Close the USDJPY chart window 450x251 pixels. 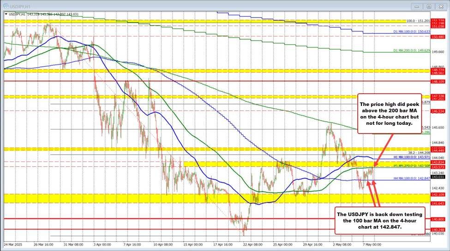pos(441,6)
